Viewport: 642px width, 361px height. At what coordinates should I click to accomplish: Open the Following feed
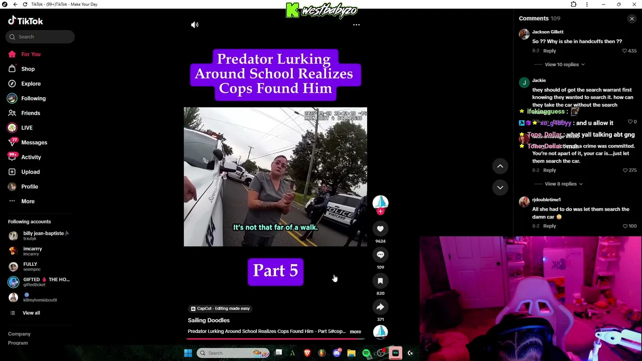27,98
